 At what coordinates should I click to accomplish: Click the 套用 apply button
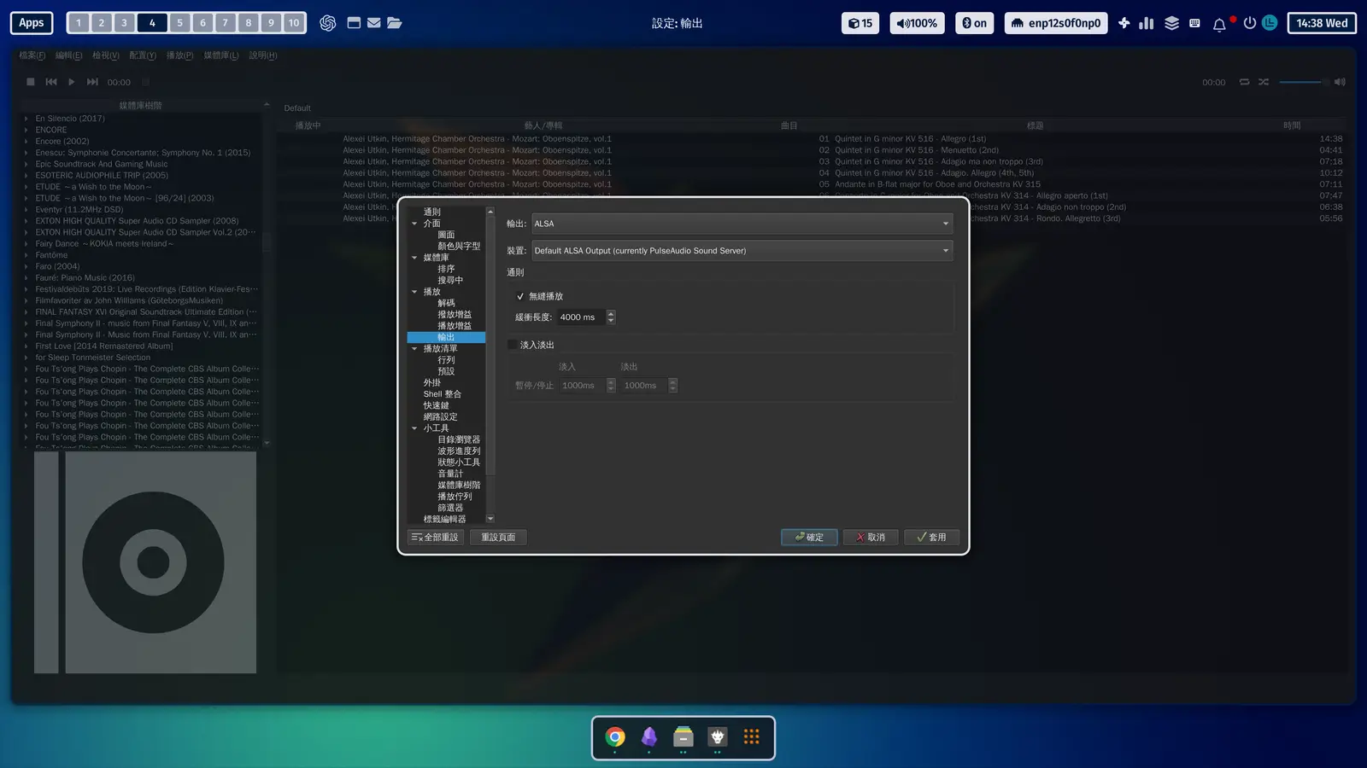click(x=931, y=538)
